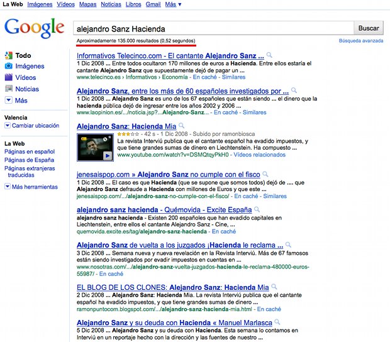Image resolution: width=390 pixels, height=342 pixels.
Task: Click preview magnifier beside jenesaispop.com result
Action: tap(265, 174)
